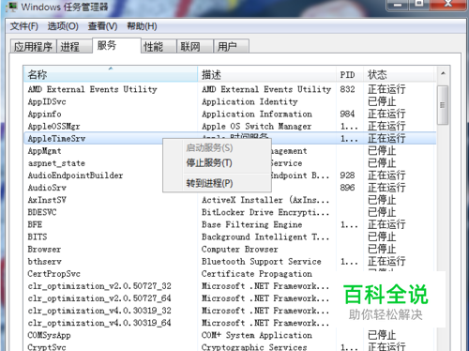Select the AudioSrv service row

pos(230,188)
